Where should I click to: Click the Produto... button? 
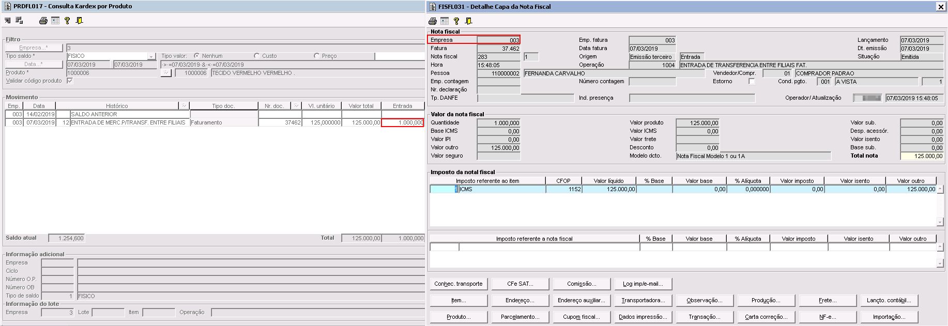click(x=458, y=317)
